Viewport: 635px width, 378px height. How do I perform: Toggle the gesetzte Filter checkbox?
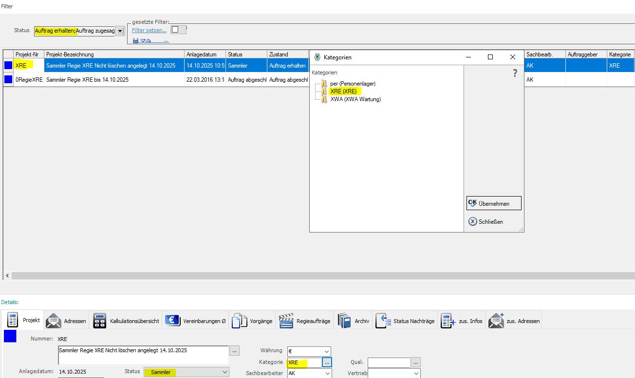[x=175, y=30]
